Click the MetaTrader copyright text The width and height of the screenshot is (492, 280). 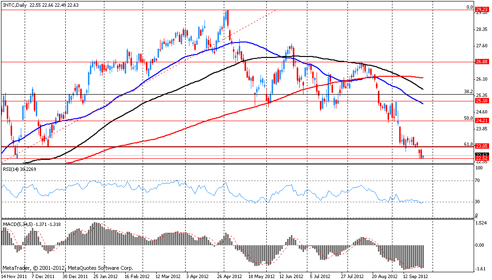tap(68, 267)
